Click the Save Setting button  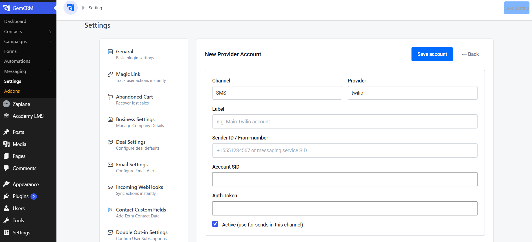pos(516,8)
